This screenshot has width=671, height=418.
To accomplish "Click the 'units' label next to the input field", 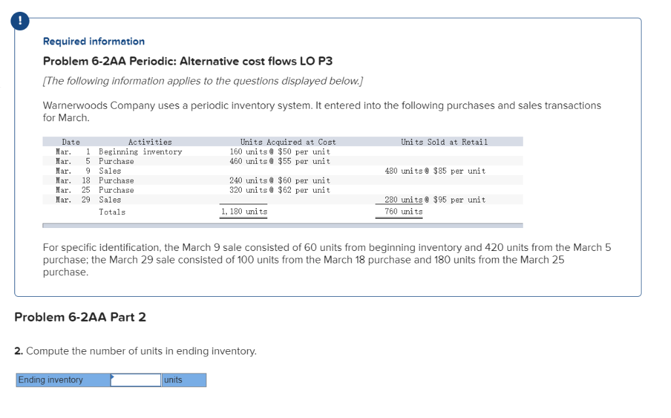I will click(x=174, y=380).
